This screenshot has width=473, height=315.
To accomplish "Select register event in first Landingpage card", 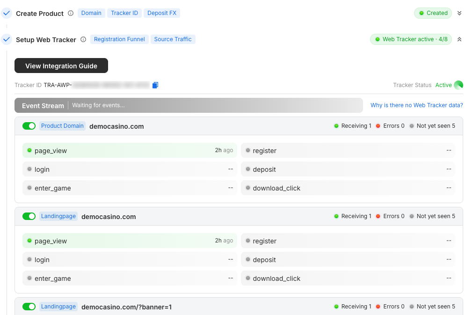I will [x=348, y=241].
